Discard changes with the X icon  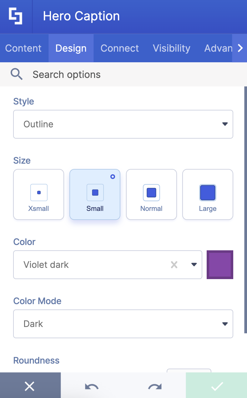[x=30, y=386]
